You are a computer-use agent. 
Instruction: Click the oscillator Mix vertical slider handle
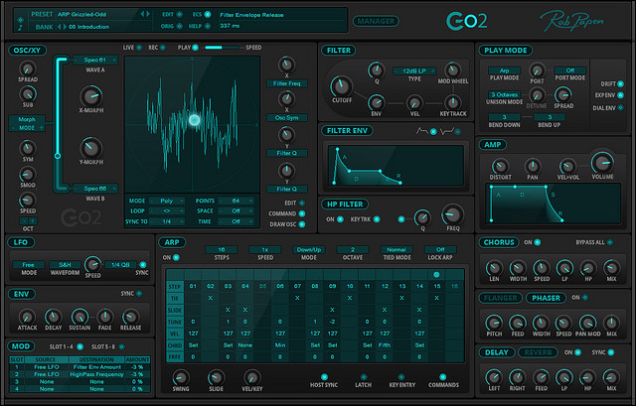(x=58, y=156)
